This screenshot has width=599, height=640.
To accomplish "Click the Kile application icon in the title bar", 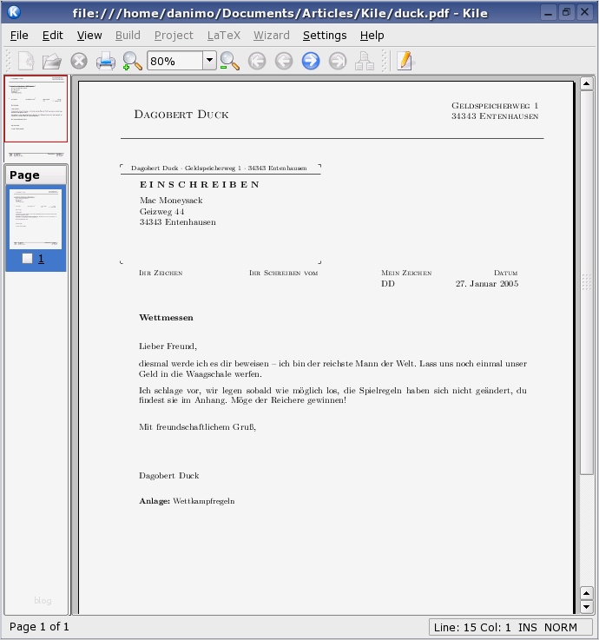I will click(14, 12).
